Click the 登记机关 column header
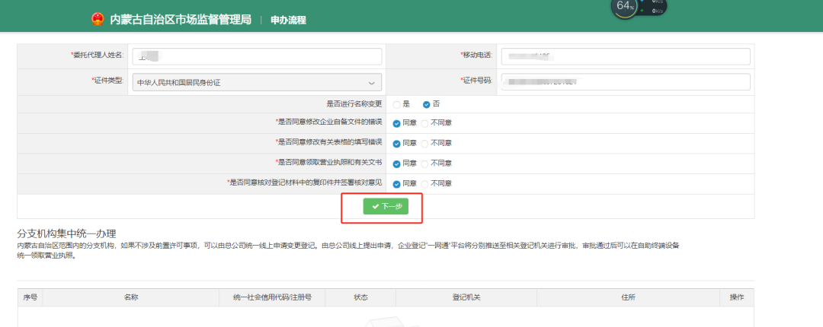Screen dimensions: 823x327 466,297
